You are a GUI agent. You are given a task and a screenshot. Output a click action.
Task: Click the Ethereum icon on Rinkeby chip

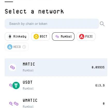coord(10,37)
